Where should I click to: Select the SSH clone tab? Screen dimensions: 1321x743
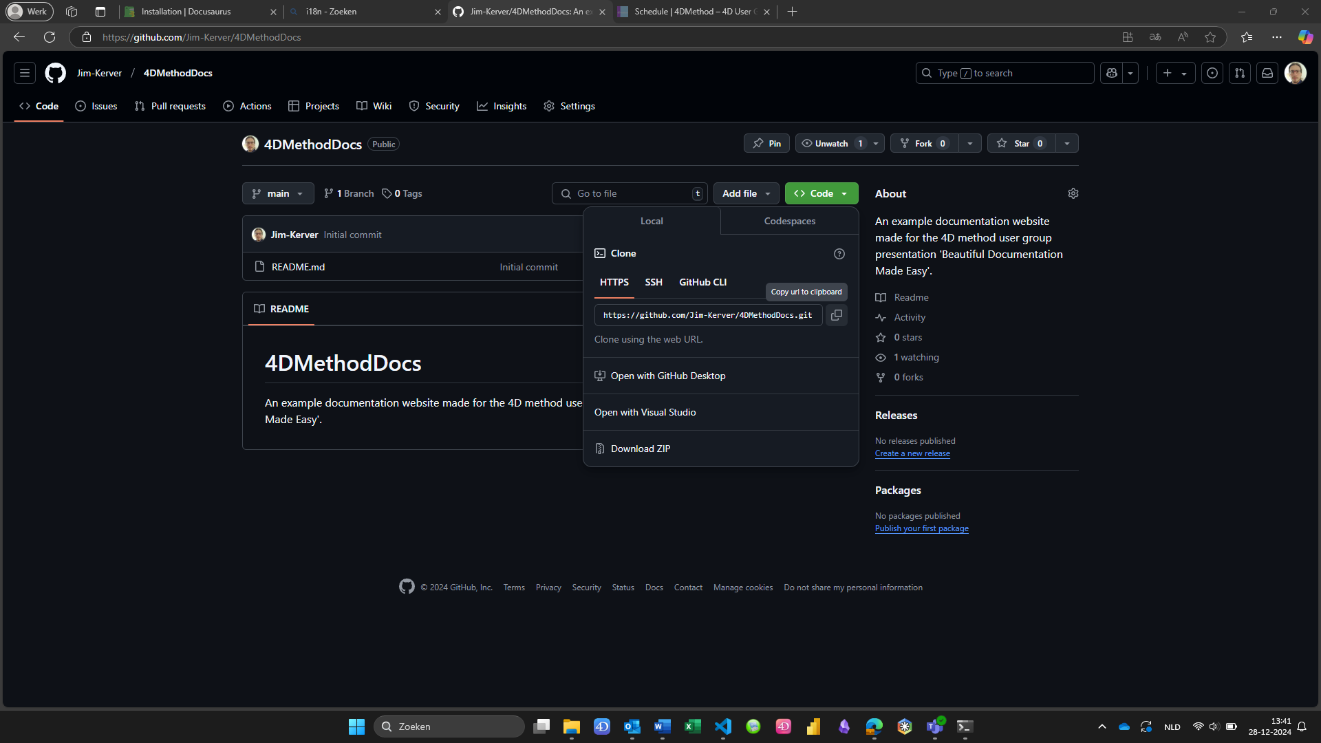tap(653, 282)
